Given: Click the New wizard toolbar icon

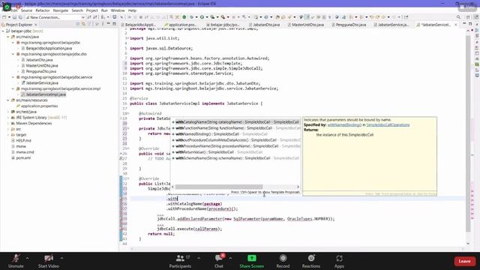Looking at the screenshot, I should click(4, 17).
